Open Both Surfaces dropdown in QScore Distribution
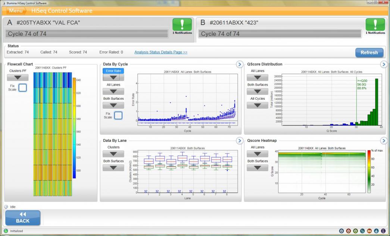 258,92
